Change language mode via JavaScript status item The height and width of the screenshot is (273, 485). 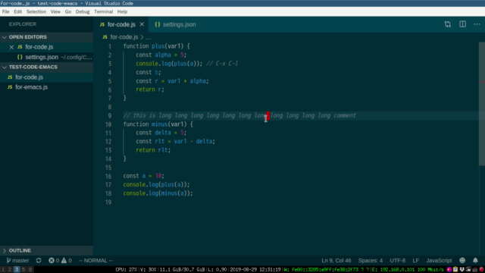(x=439, y=260)
